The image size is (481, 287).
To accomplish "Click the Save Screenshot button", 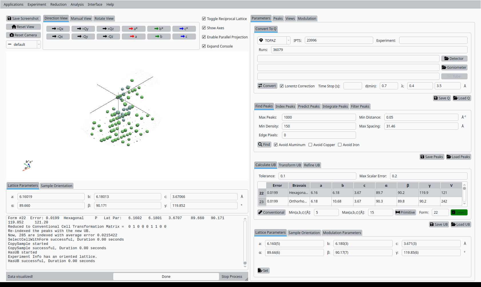I will click(x=23, y=19).
